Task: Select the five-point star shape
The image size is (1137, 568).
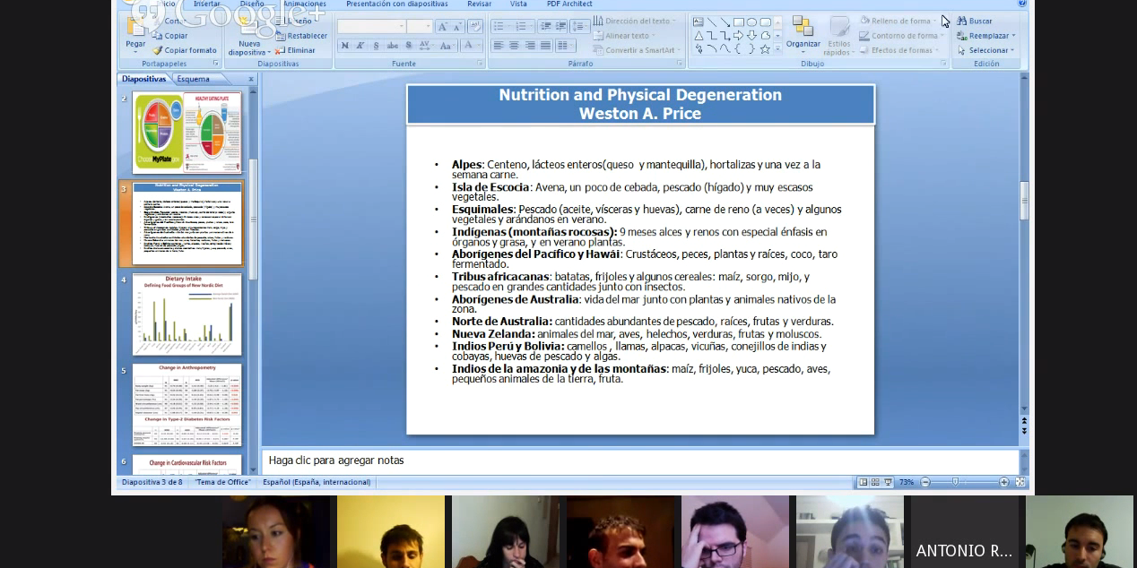Action: point(765,49)
